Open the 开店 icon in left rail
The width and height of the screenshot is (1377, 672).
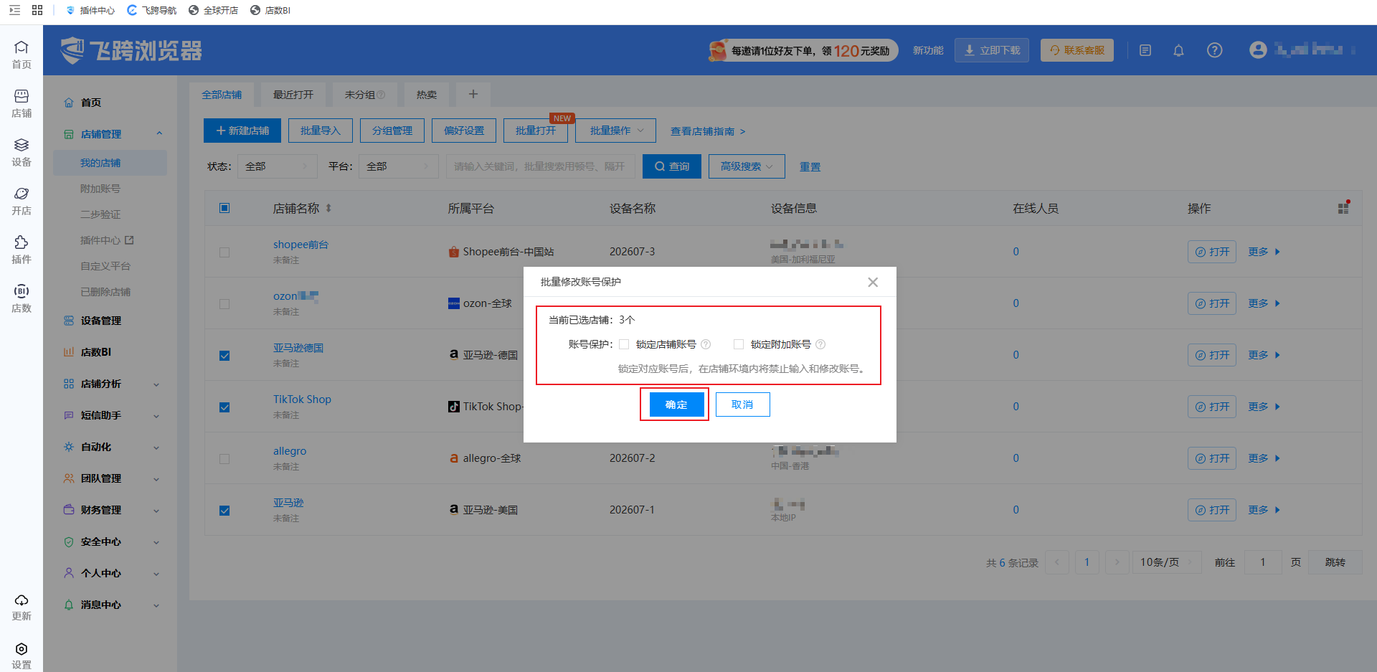(22, 201)
